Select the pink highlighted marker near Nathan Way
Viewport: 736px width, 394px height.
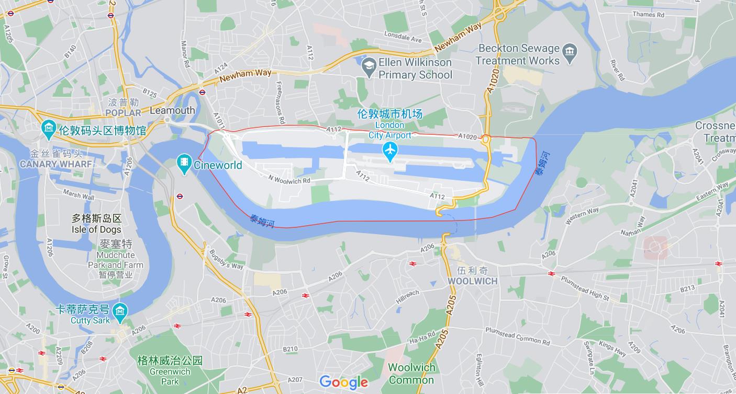[656, 248]
